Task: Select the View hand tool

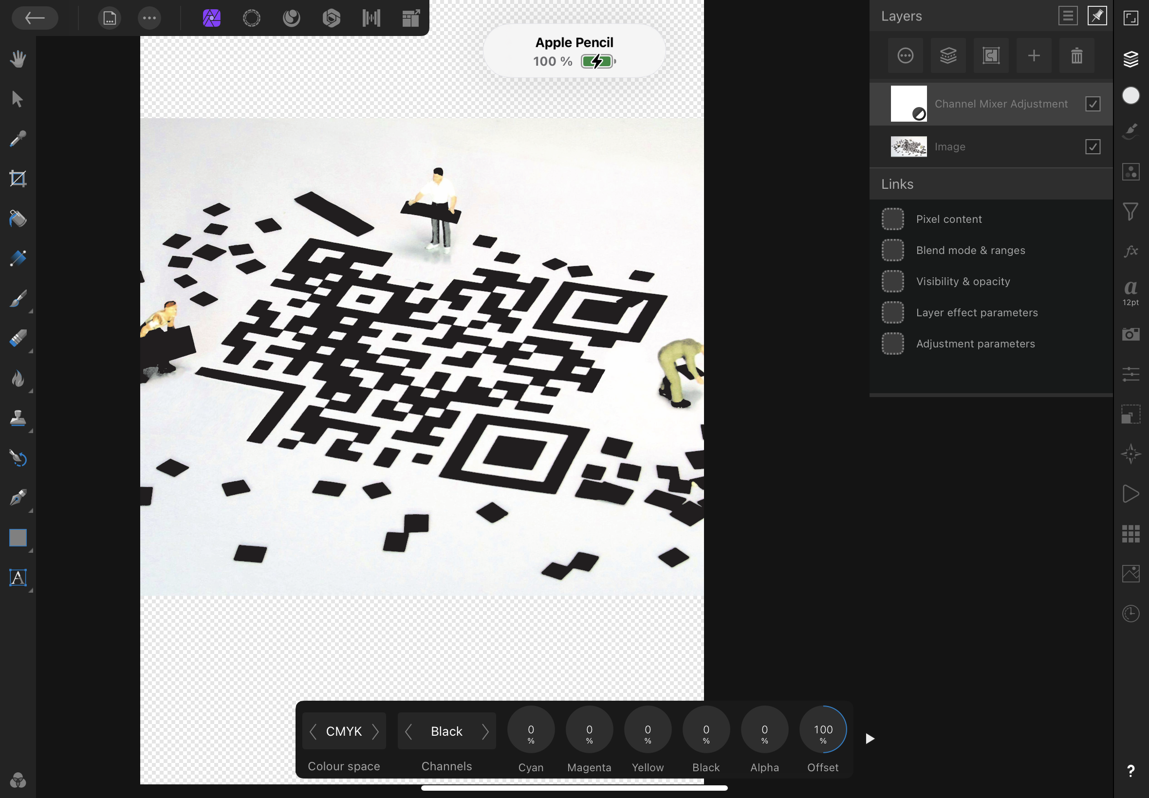Action: click(x=18, y=59)
